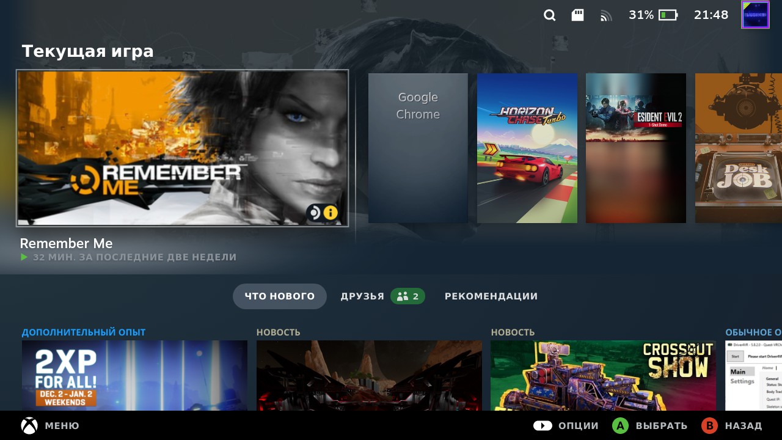Click the НОВОСТЬ label above Crossout Show
Screen dimensions: 782x440
click(513, 332)
